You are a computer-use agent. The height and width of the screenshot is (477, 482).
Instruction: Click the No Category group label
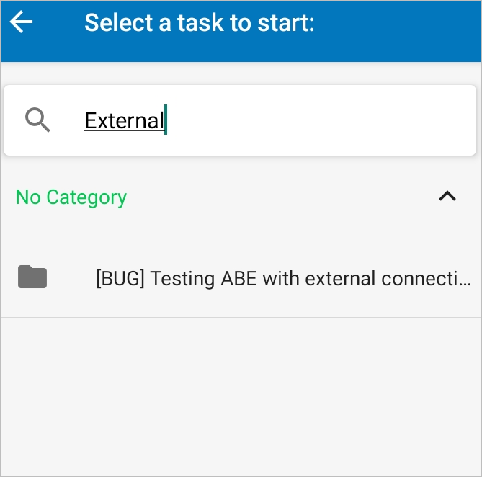coord(71,197)
